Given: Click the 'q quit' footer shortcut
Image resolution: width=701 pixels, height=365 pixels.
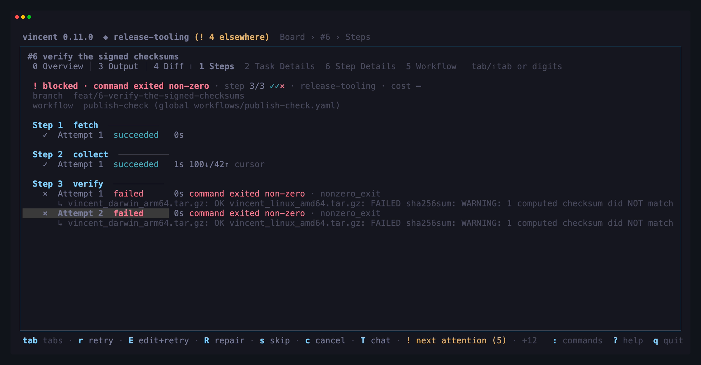Looking at the screenshot, I should [x=668, y=341].
